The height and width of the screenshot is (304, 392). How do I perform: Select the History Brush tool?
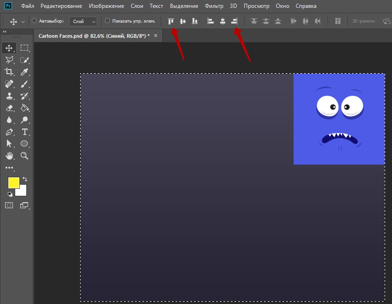[x=24, y=96]
